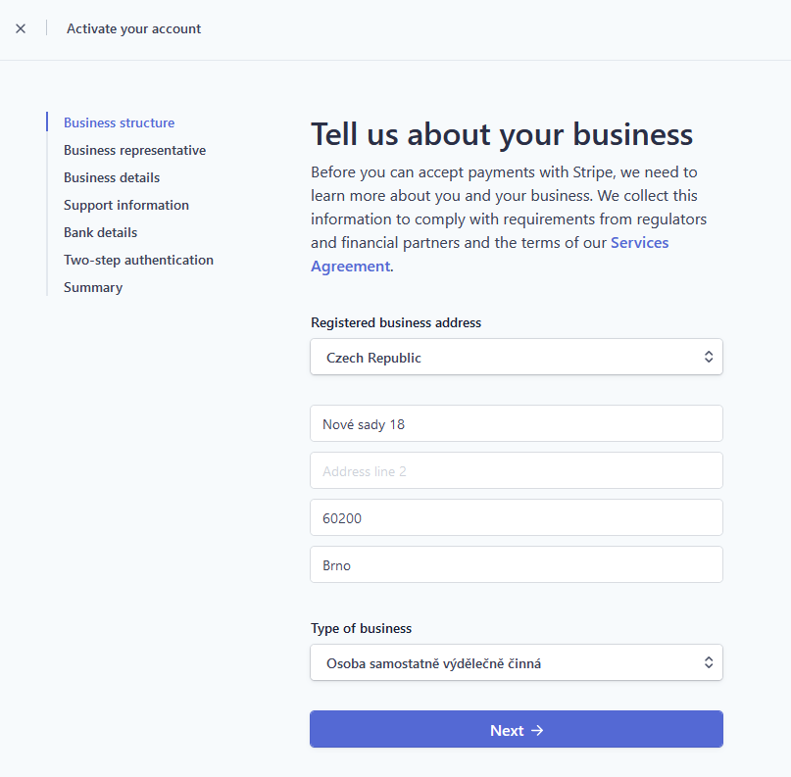Expand the Type of business dropdown
This screenshot has height=777, width=791.
point(516,663)
